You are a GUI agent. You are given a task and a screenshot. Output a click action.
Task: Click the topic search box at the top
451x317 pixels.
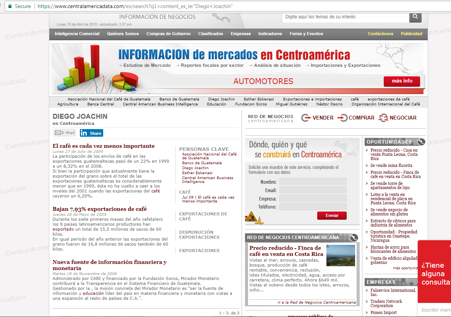[345, 17]
